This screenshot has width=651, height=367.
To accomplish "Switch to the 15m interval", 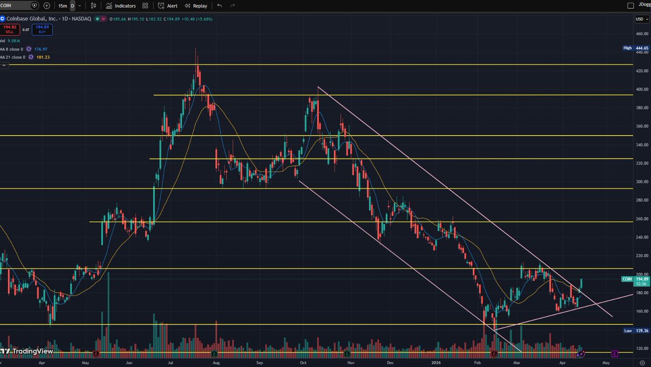I will coord(62,6).
